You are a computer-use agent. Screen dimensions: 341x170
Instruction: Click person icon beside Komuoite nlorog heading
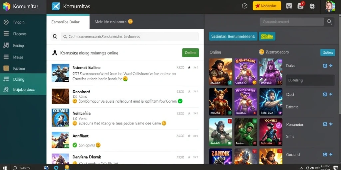point(55,53)
